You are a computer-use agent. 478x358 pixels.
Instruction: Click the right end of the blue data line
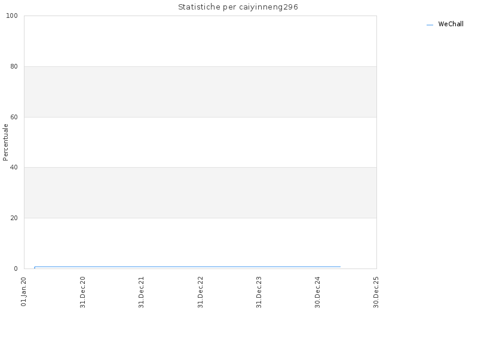click(340, 267)
